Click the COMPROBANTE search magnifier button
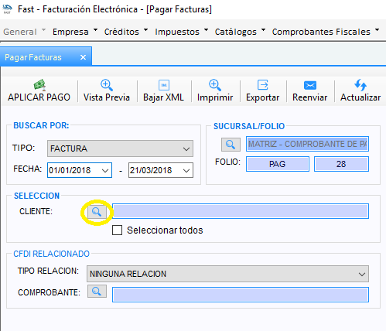Viewport: 386px width, 331px height. coord(97,292)
